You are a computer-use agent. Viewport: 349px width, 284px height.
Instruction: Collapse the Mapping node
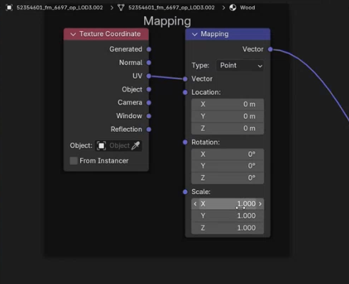coord(194,34)
